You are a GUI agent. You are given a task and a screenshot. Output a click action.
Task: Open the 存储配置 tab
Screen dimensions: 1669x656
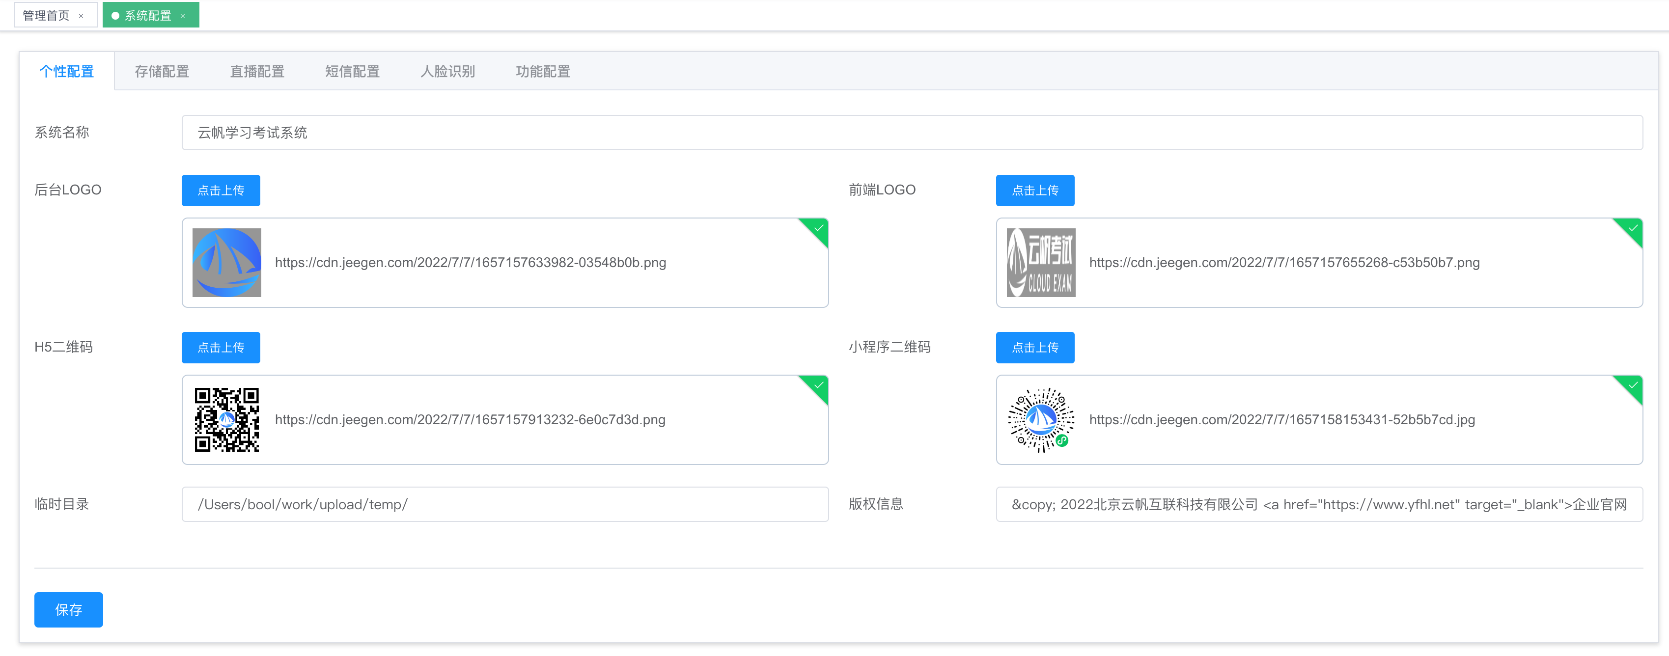[162, 71]
